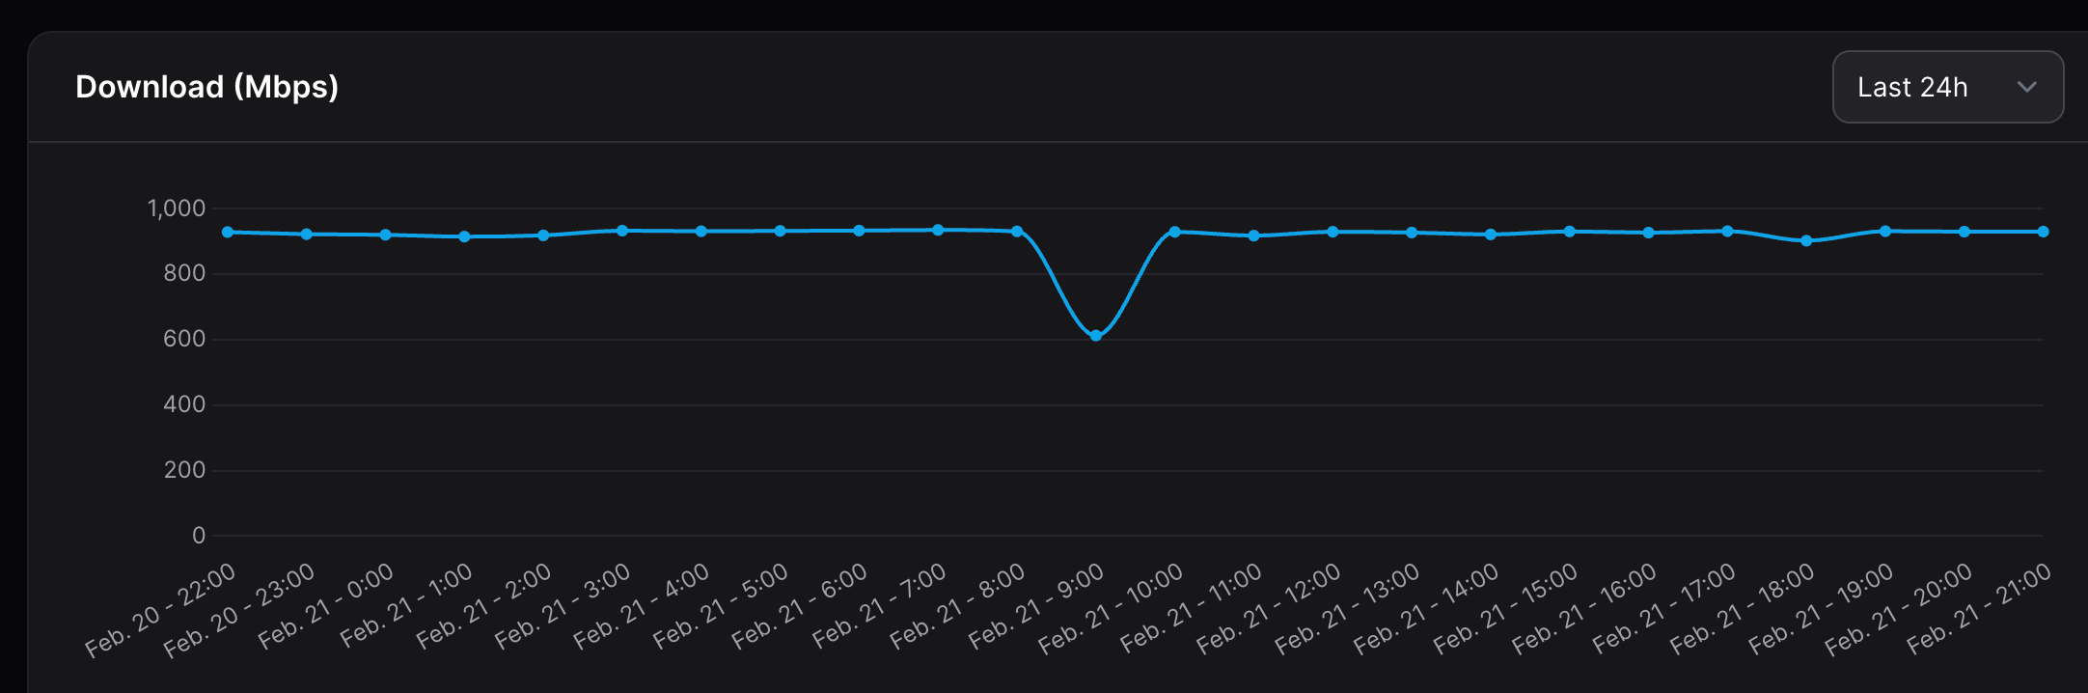
Task: Click the "Feb. 20 - 23:00" x-axis label
Action: pyautogui.click(x=239, y=610)
